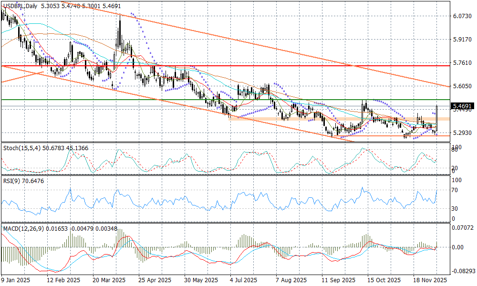Click the 11 Sep 2025 date label
477x286 pixels.
point(338,280)
